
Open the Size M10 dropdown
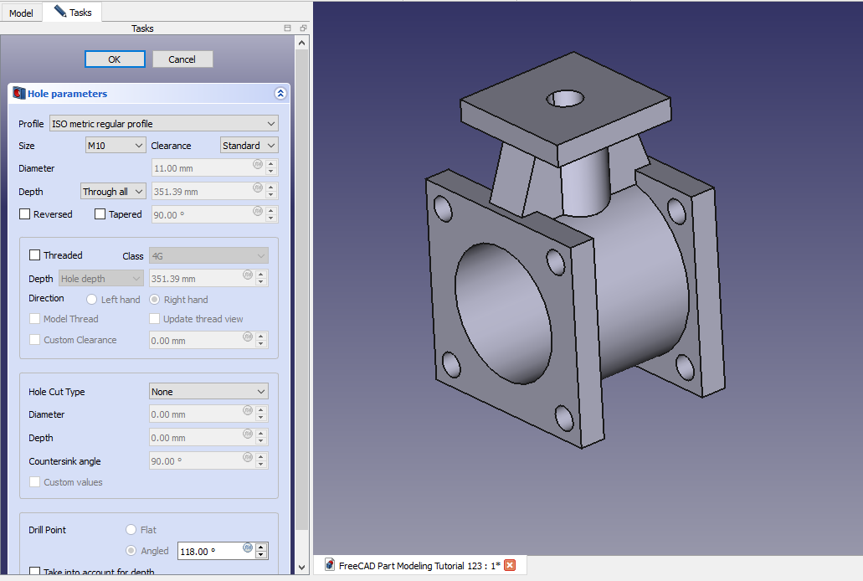(x=116, y=146)
